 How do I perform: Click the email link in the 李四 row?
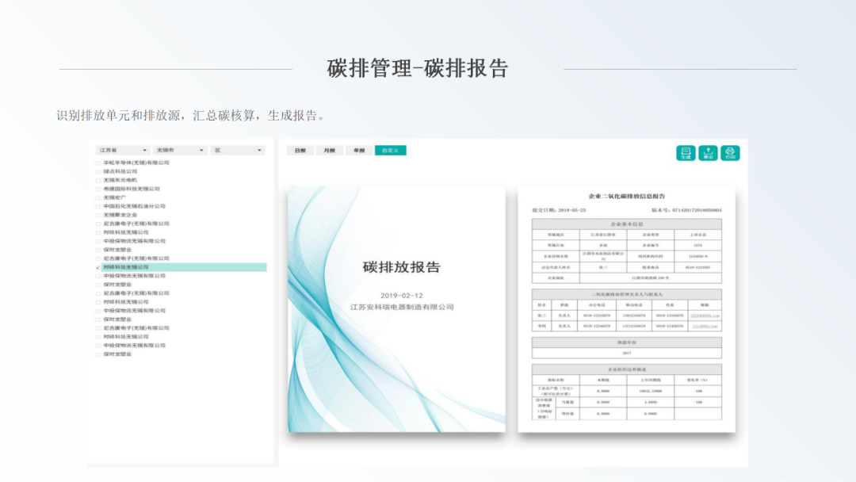pyautogui.click(x=705, y=327)
